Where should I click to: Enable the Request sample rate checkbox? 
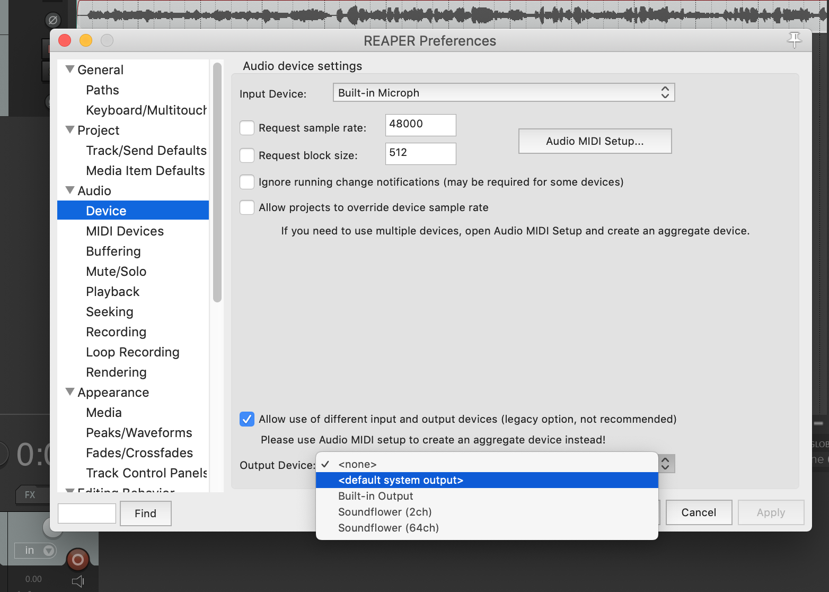(x=247, y=128)
